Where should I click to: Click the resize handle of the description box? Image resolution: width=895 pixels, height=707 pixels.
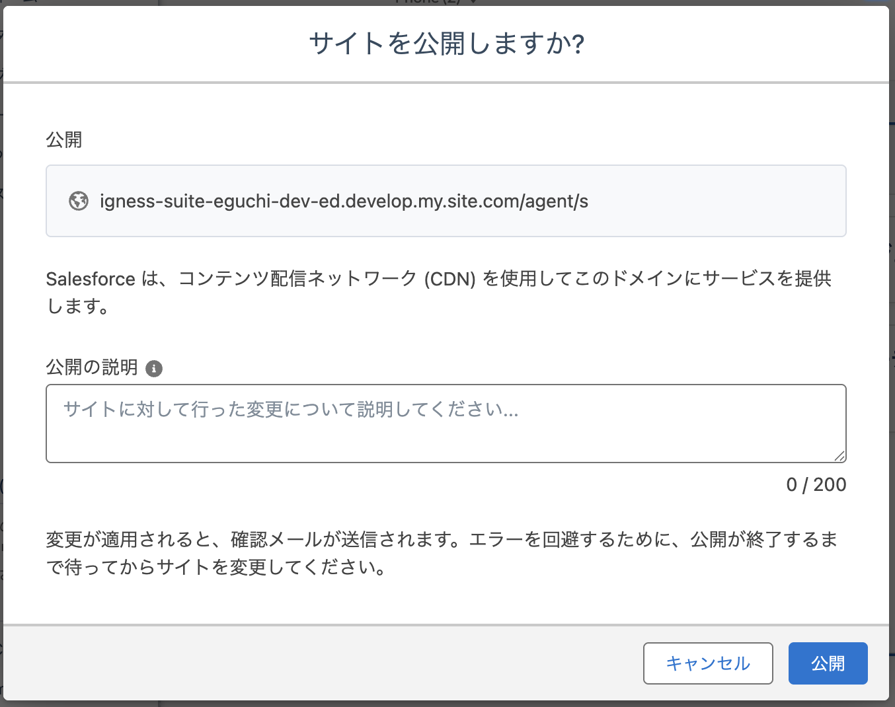pyautogui.click(x=839, y=456)
